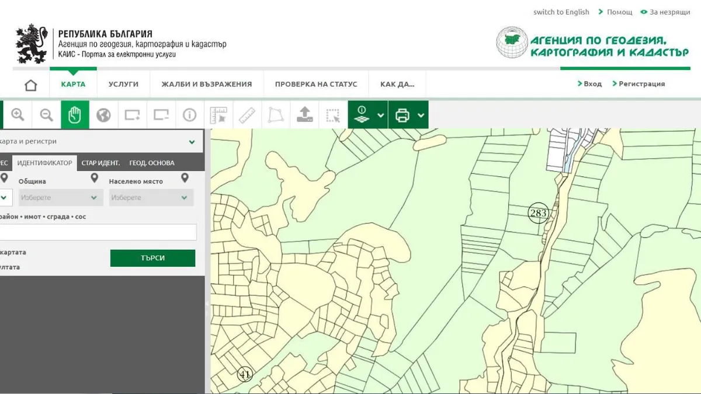Image resolution: width=701 pixels, height=394 pixels.
Task: Click the location pin beside Община
Action: [95, 179]
